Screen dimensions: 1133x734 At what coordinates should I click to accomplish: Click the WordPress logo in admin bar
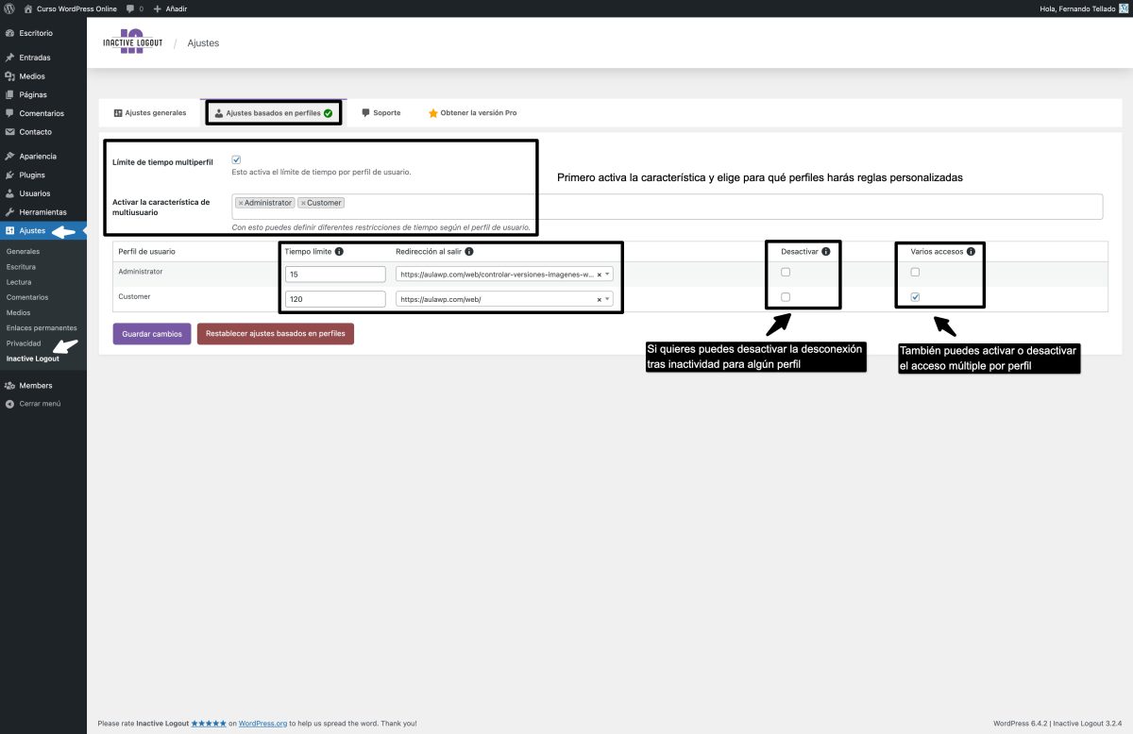pyautogui.click(x=9, y=8)
